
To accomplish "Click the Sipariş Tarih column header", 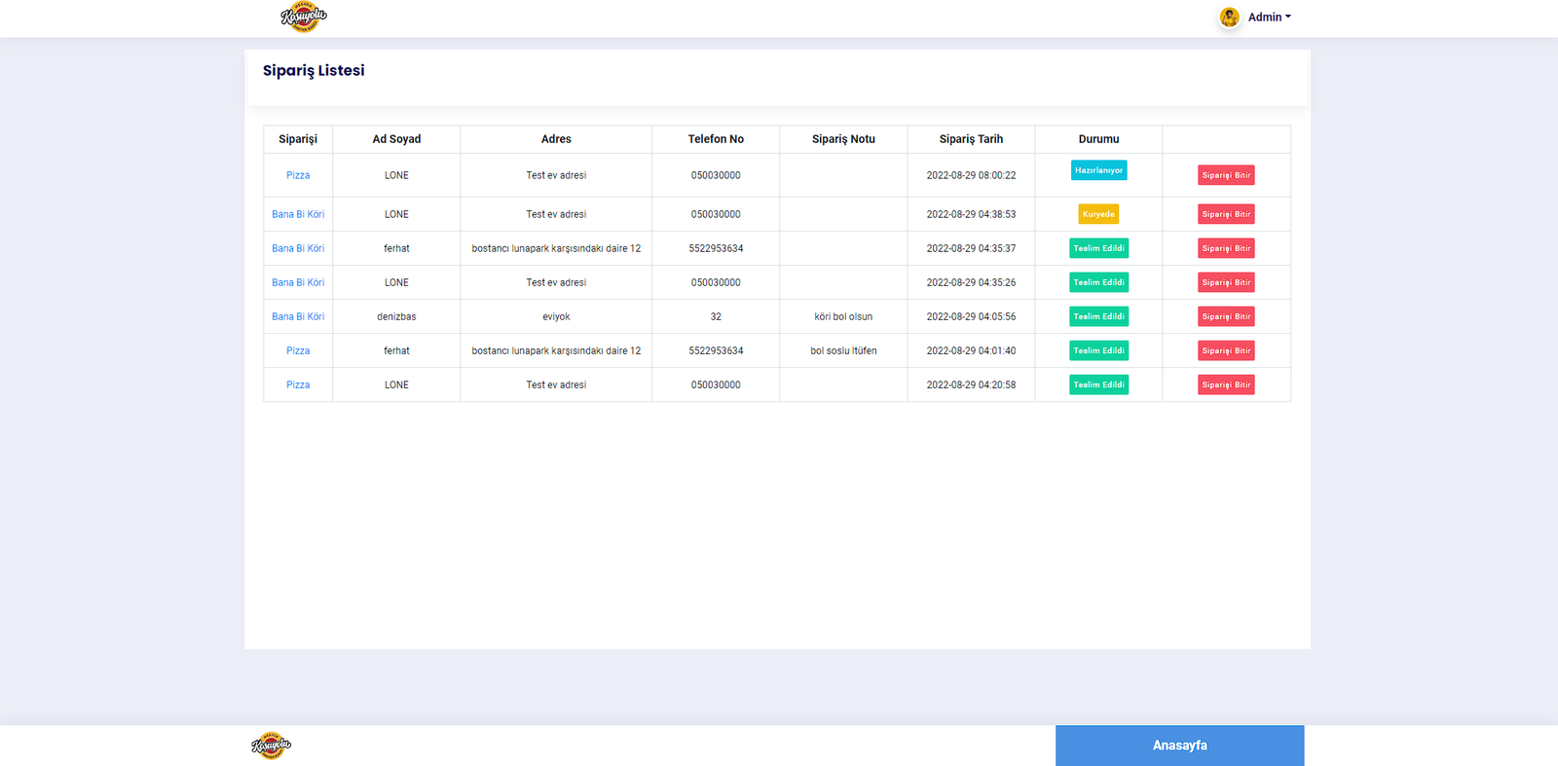I will (971, 139).
